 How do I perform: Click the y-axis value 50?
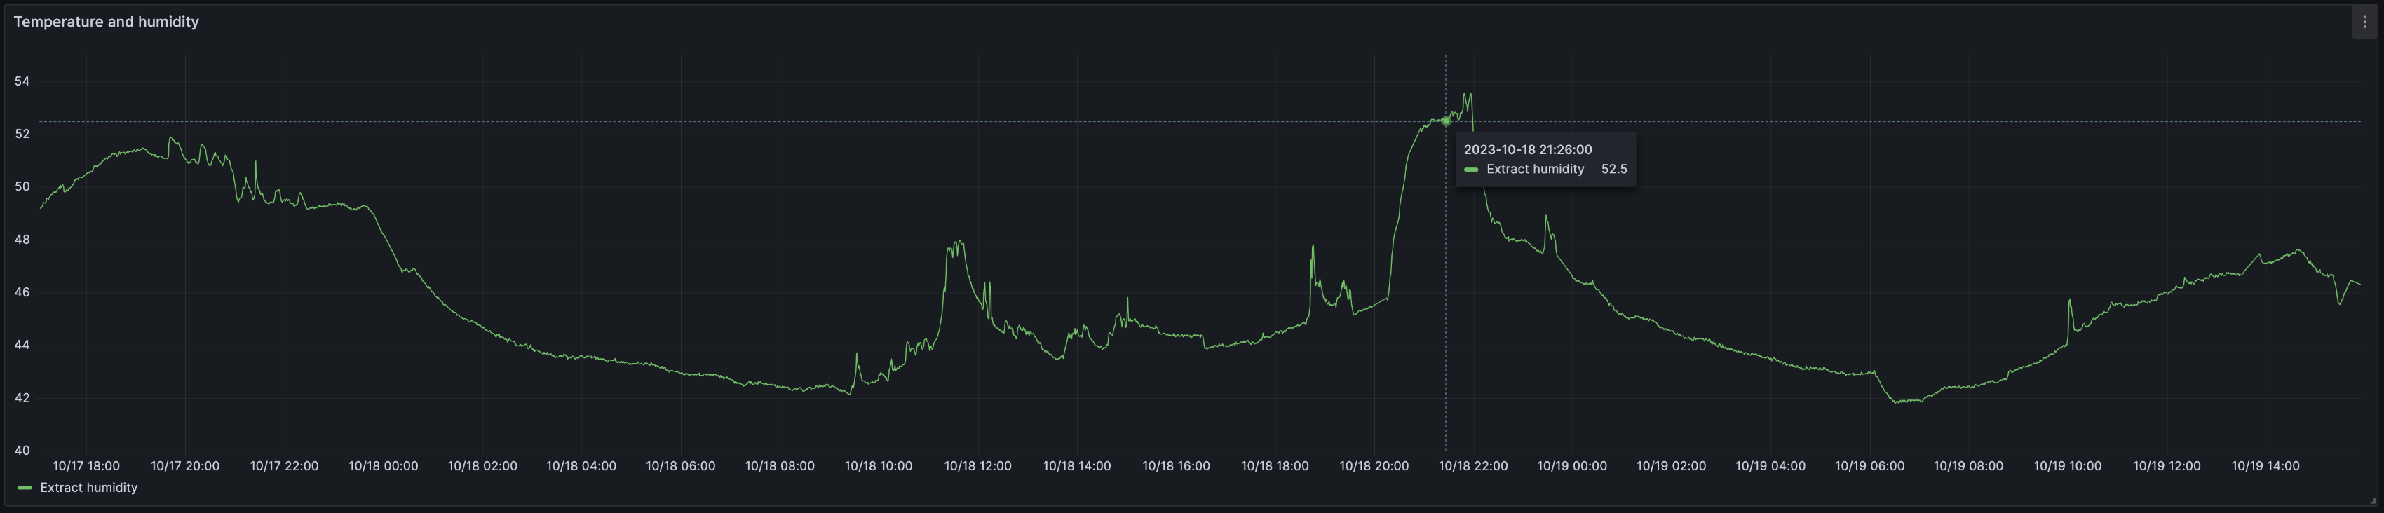22,186
